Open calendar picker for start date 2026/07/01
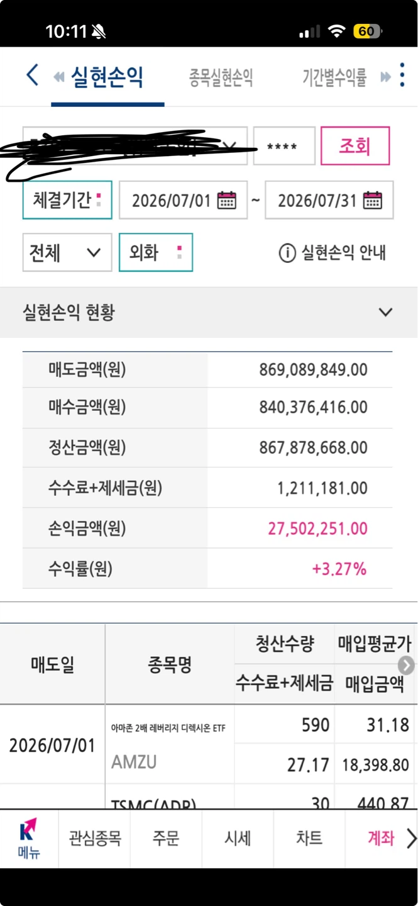Image resolution: width=418 pixels, height=906 pixels. click(226, 201)
